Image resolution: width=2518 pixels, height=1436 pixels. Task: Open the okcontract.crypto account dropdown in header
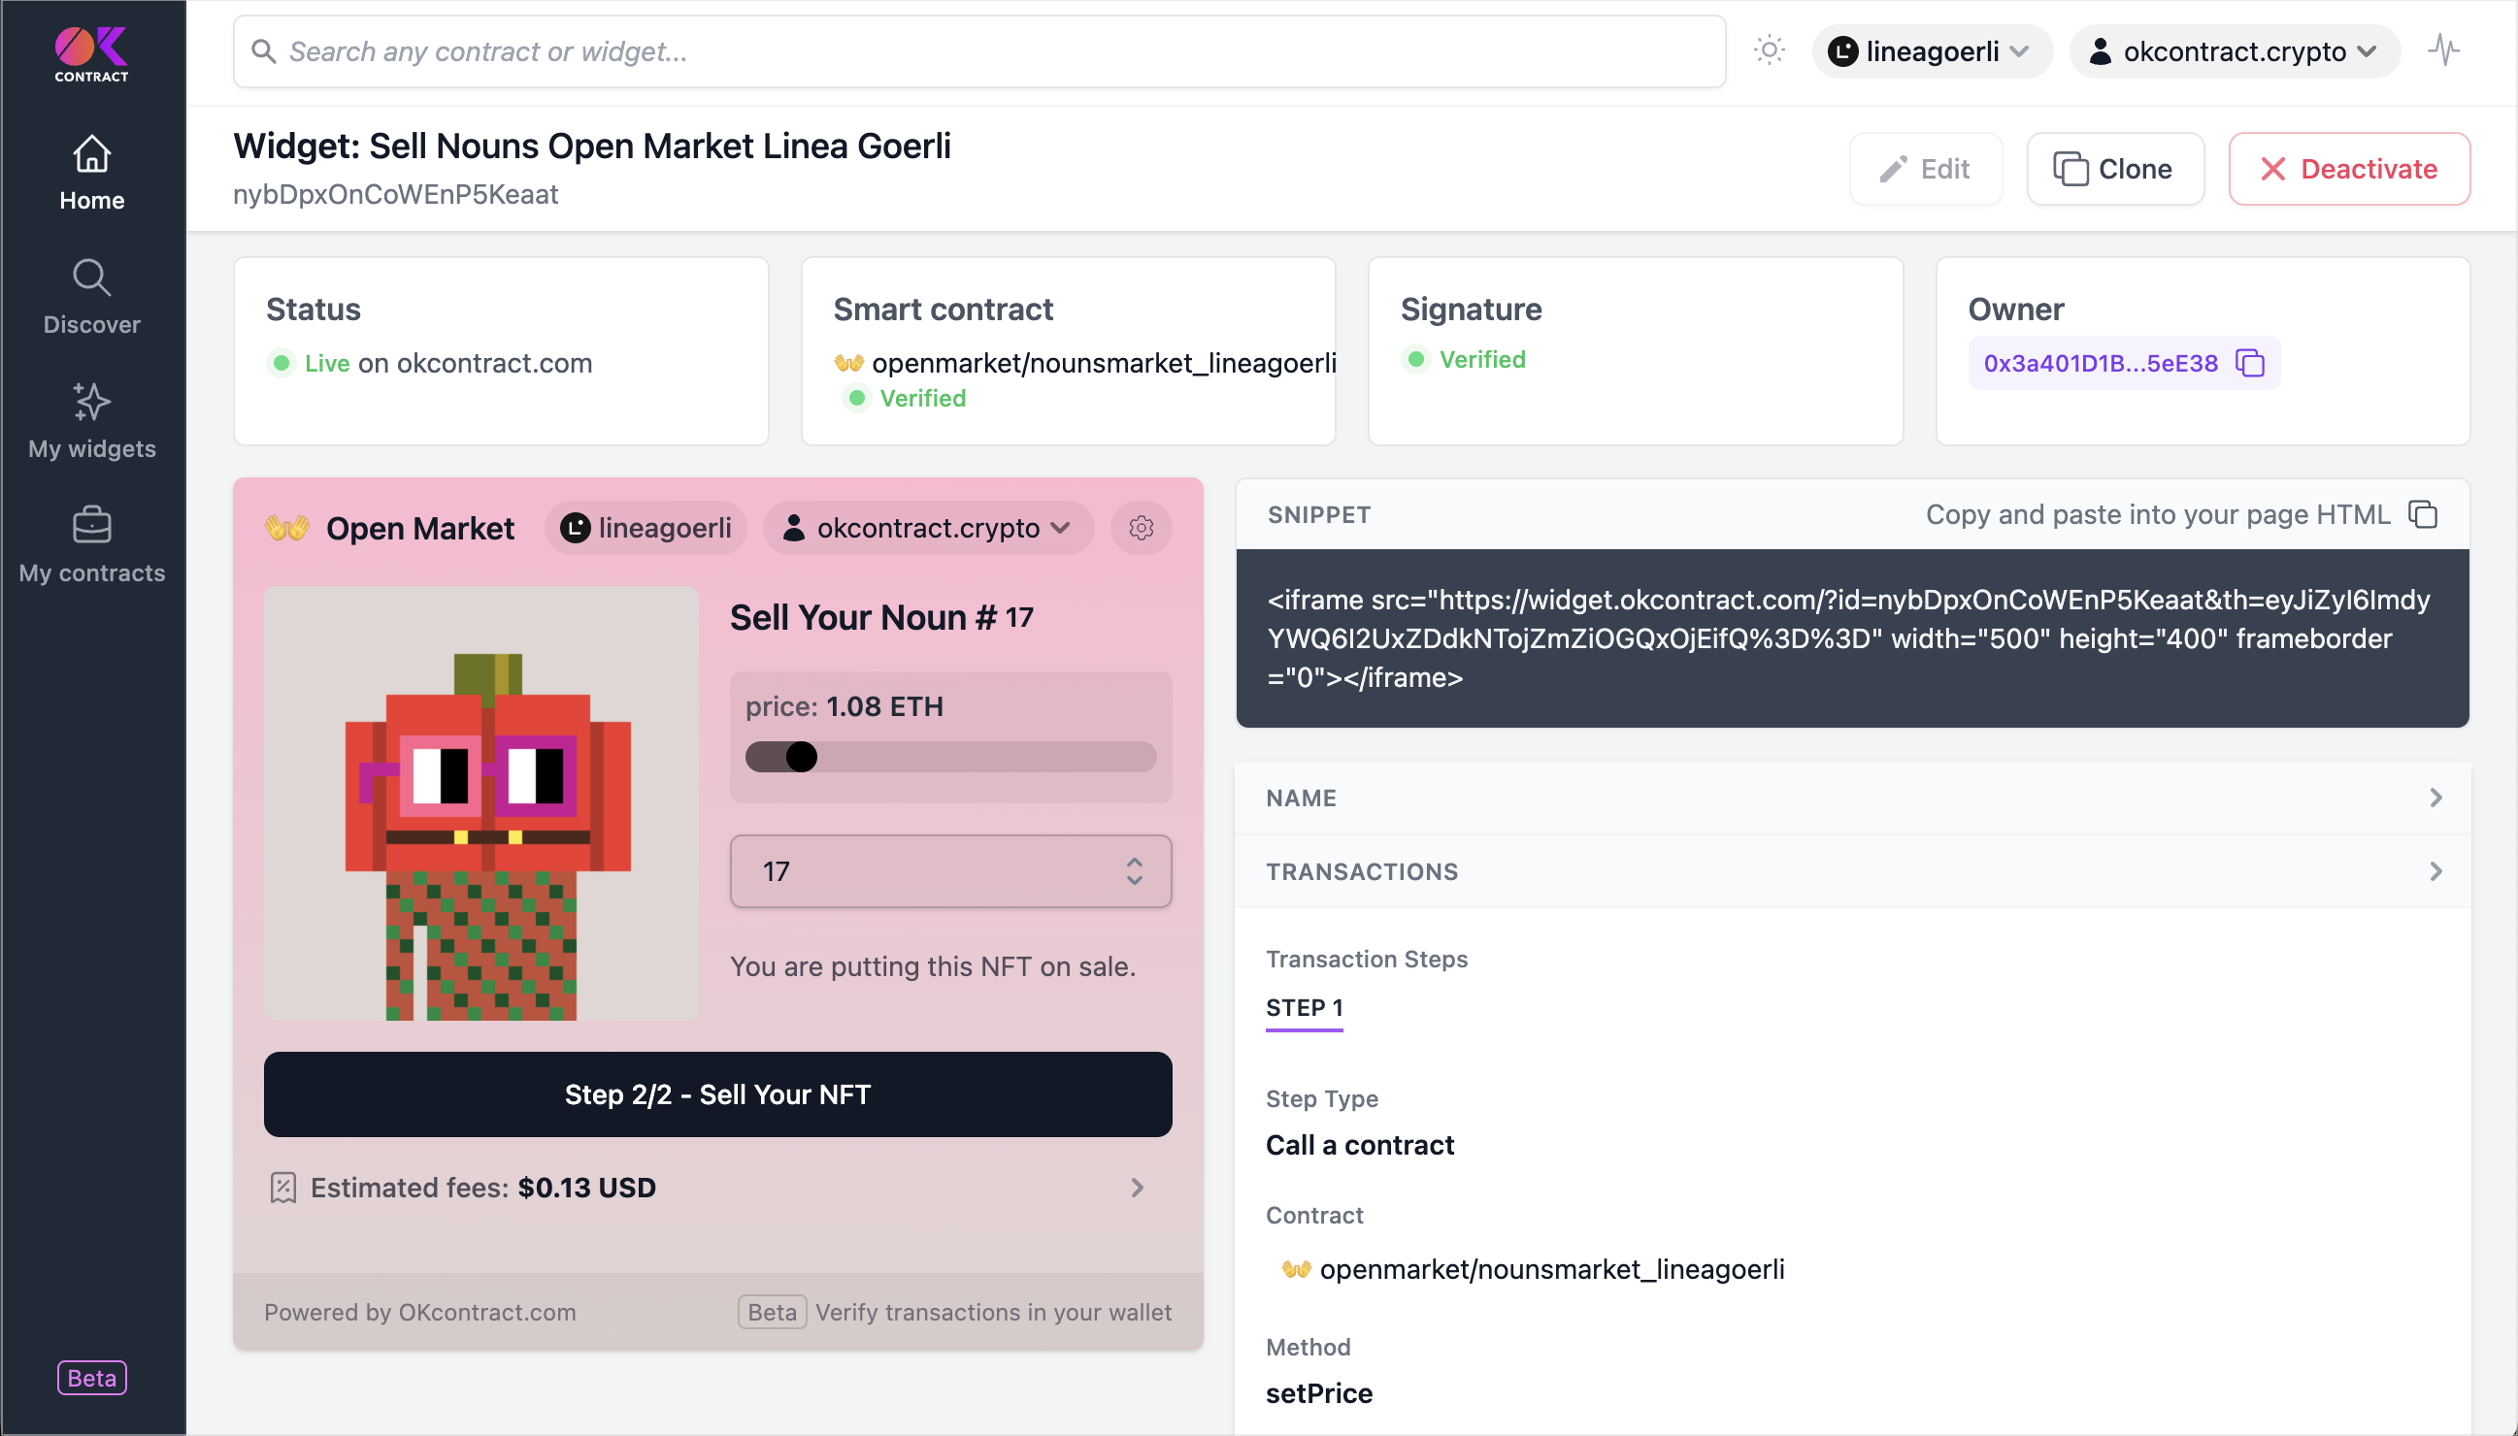[x=2234, y=51]
